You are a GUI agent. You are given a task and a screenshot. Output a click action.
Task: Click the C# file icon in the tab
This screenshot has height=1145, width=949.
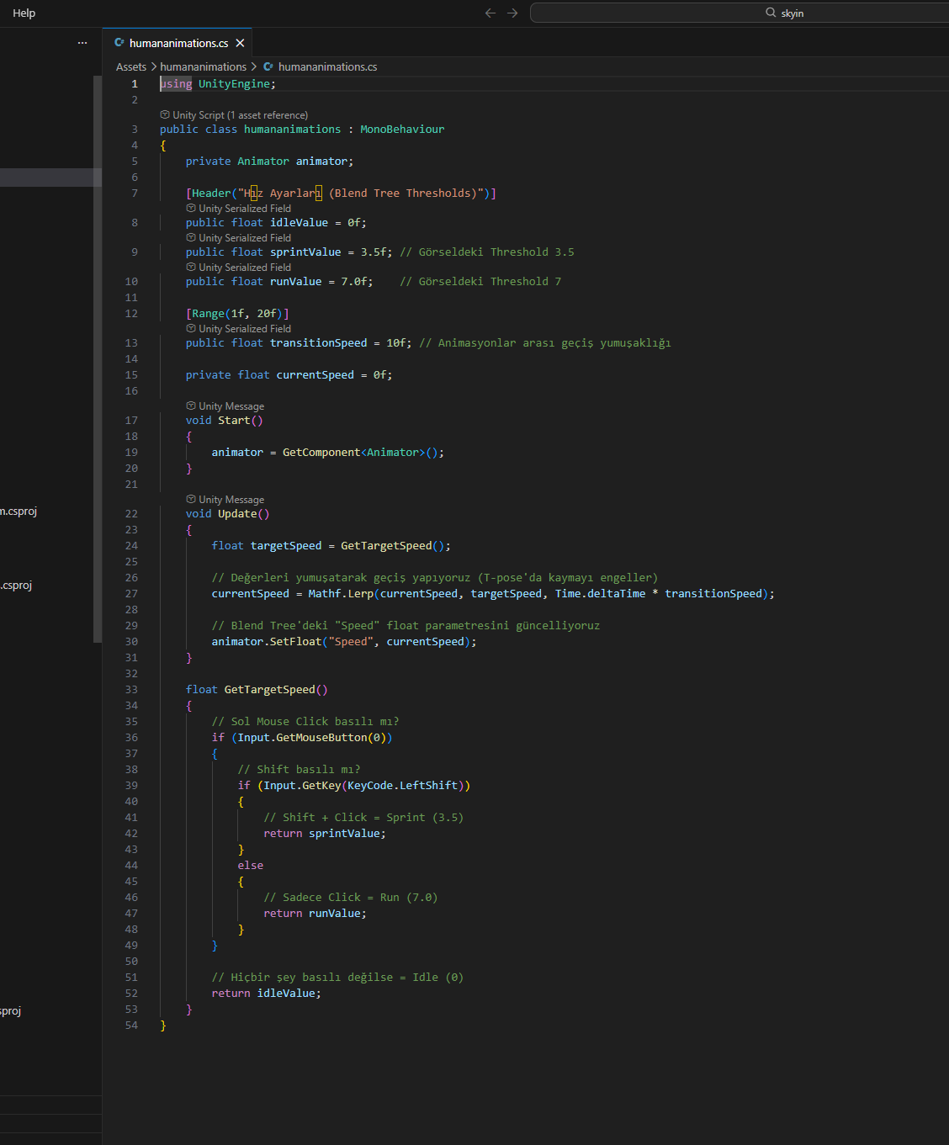[119, 43]
